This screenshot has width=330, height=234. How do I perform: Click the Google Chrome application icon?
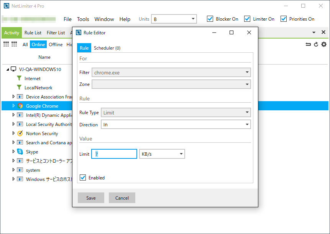(20, 106)
